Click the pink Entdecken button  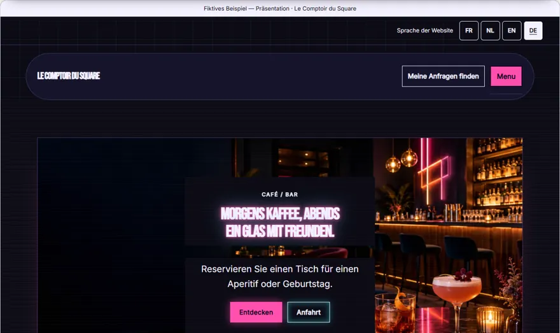pos(256,312)
